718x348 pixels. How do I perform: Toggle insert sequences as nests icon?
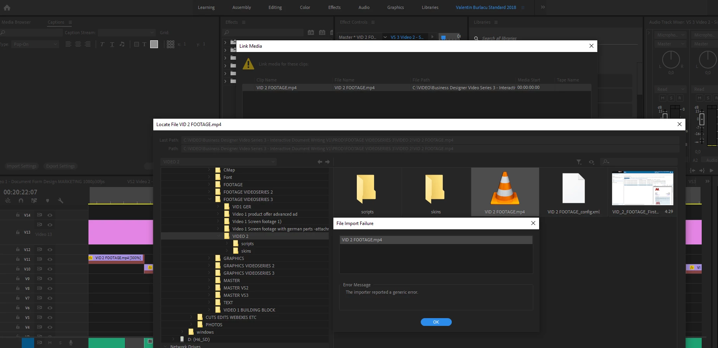pyautogui.click(x=8, y=201)
